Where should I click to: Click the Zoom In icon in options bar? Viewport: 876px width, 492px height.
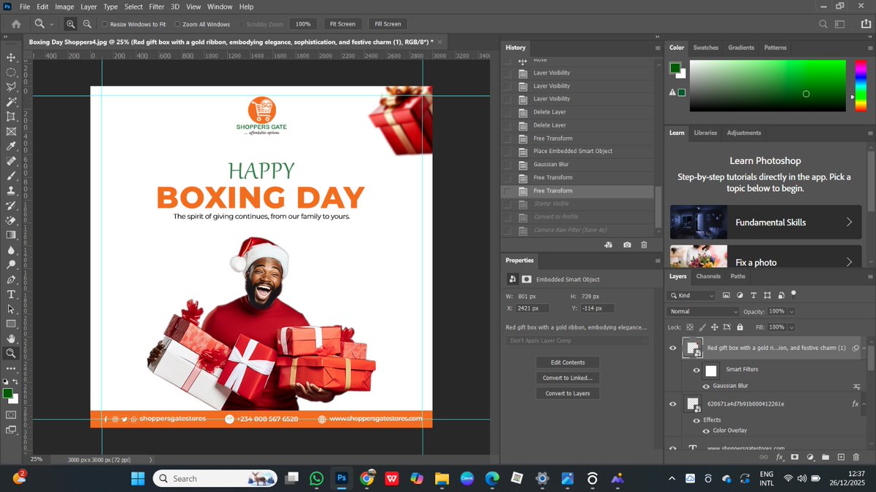71,24
